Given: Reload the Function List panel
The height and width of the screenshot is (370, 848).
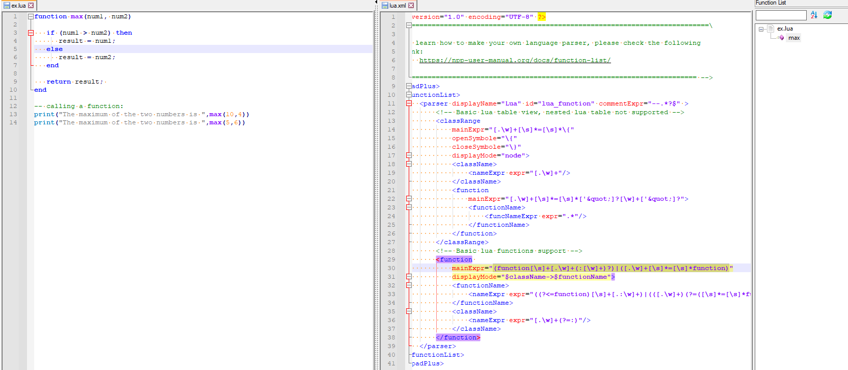Looking at the screenshot, I should pyautogui.click(x=828, y=15).
